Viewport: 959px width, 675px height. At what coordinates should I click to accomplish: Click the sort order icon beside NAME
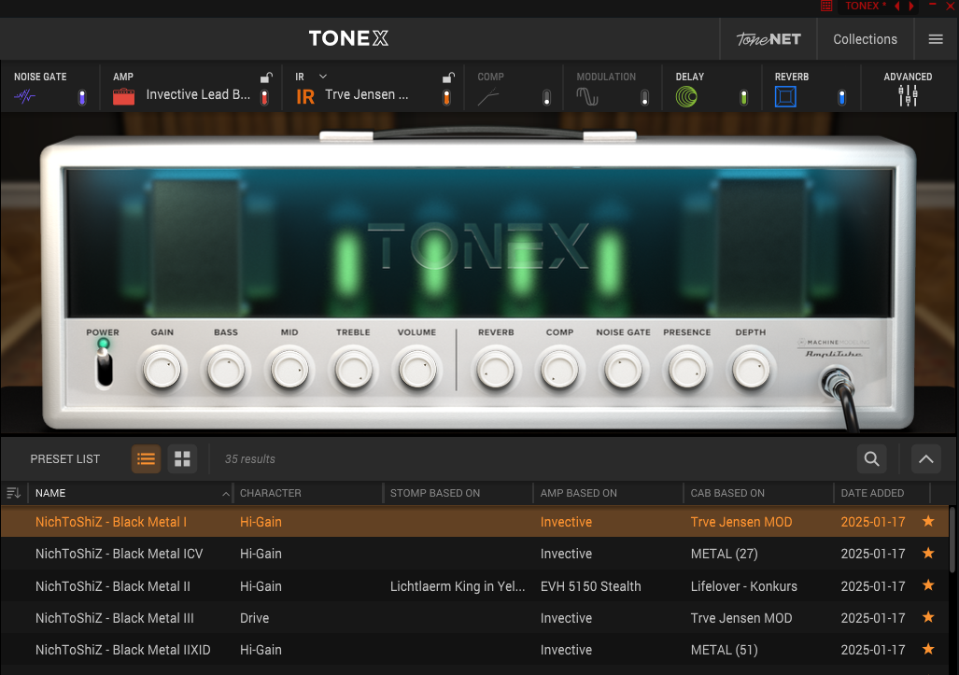click(13, 493)
